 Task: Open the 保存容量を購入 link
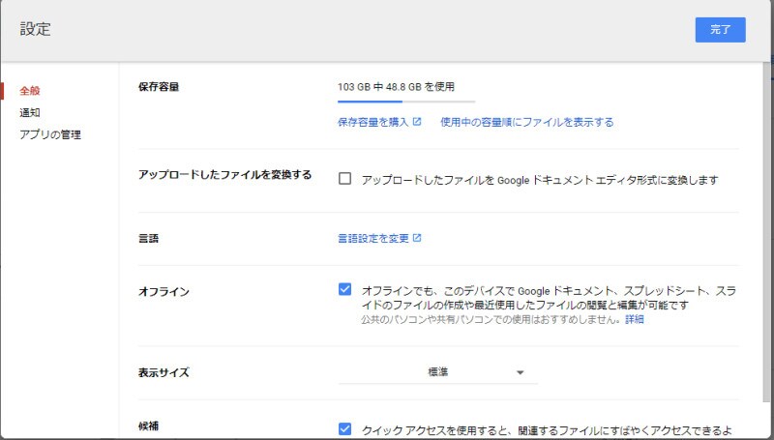pyautogui.click(x=373, y=122)
